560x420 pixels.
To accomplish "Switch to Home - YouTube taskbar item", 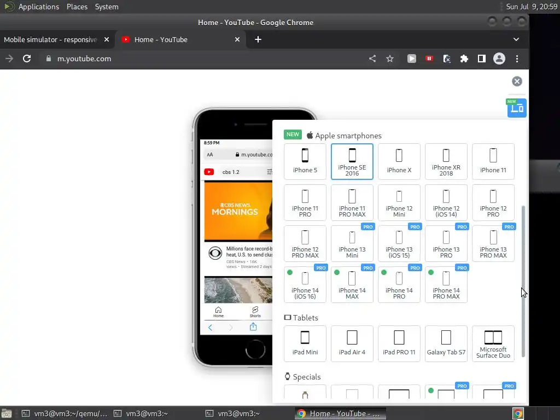I will coord(340,413).
